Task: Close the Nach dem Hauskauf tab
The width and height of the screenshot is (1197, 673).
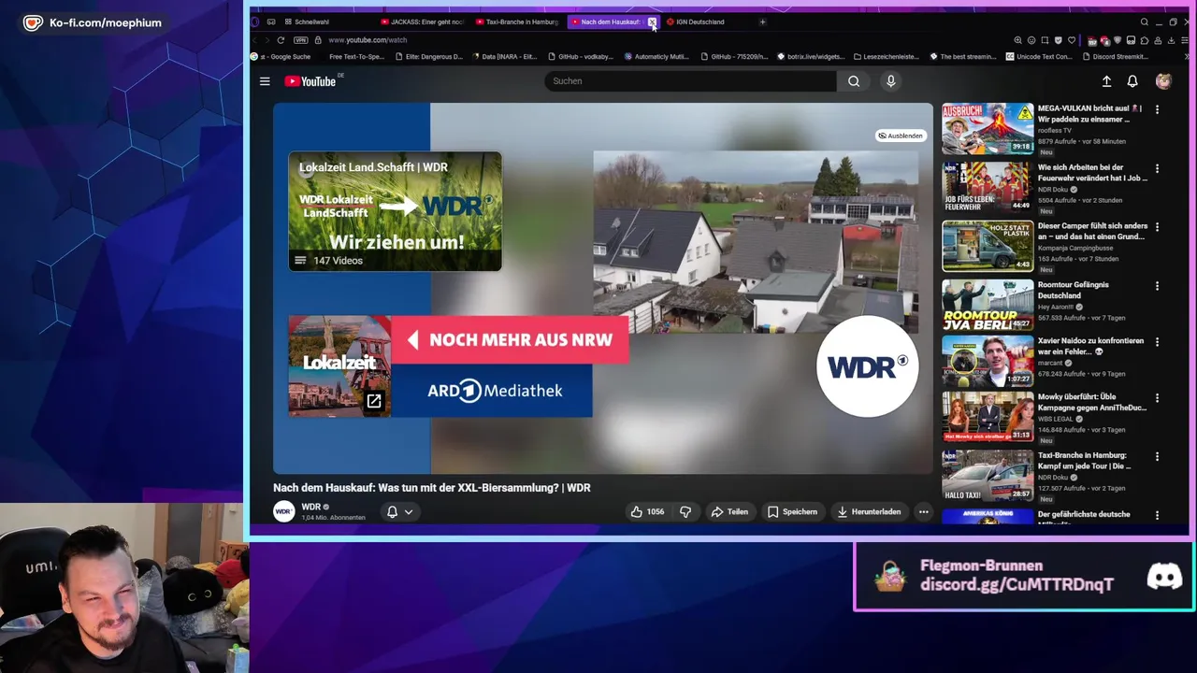Action: tap(652, 21)
